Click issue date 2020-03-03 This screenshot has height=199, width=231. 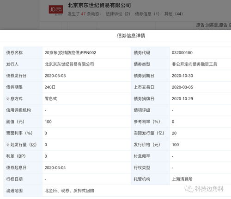[x=55, y=76]
